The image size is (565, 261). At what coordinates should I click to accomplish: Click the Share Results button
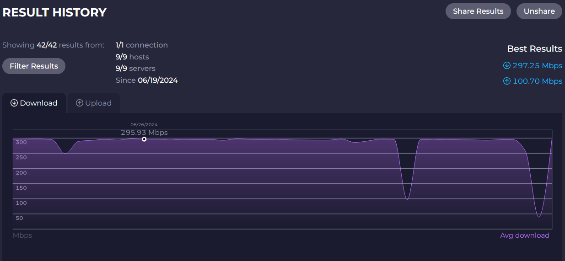(x=478, y=11)
